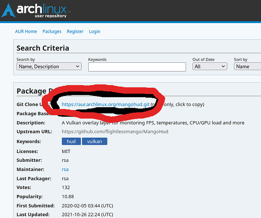The image size is (261, 218).
Task: Click the Upstream URL label
Action: click(34, 132)
